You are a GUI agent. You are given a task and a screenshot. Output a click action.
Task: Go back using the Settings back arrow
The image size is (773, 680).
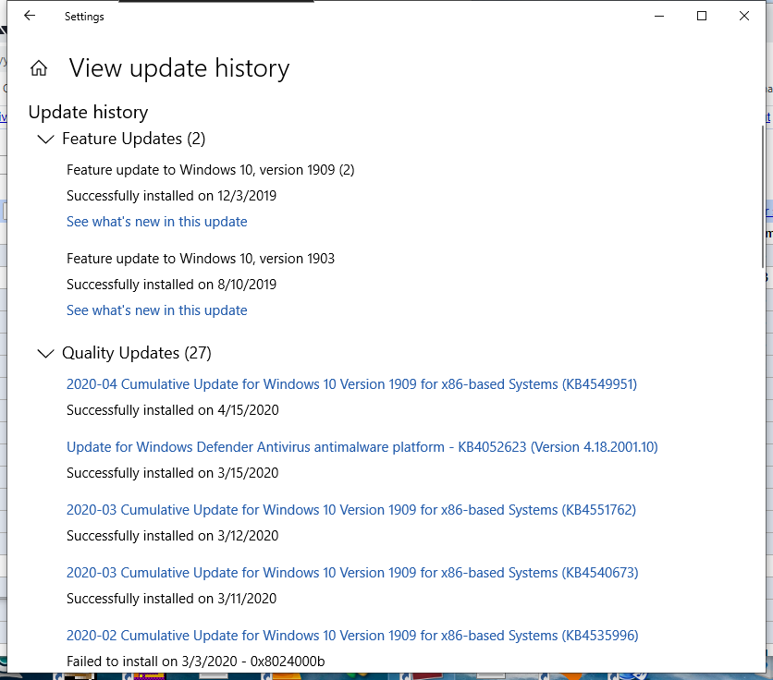point(30,16)
